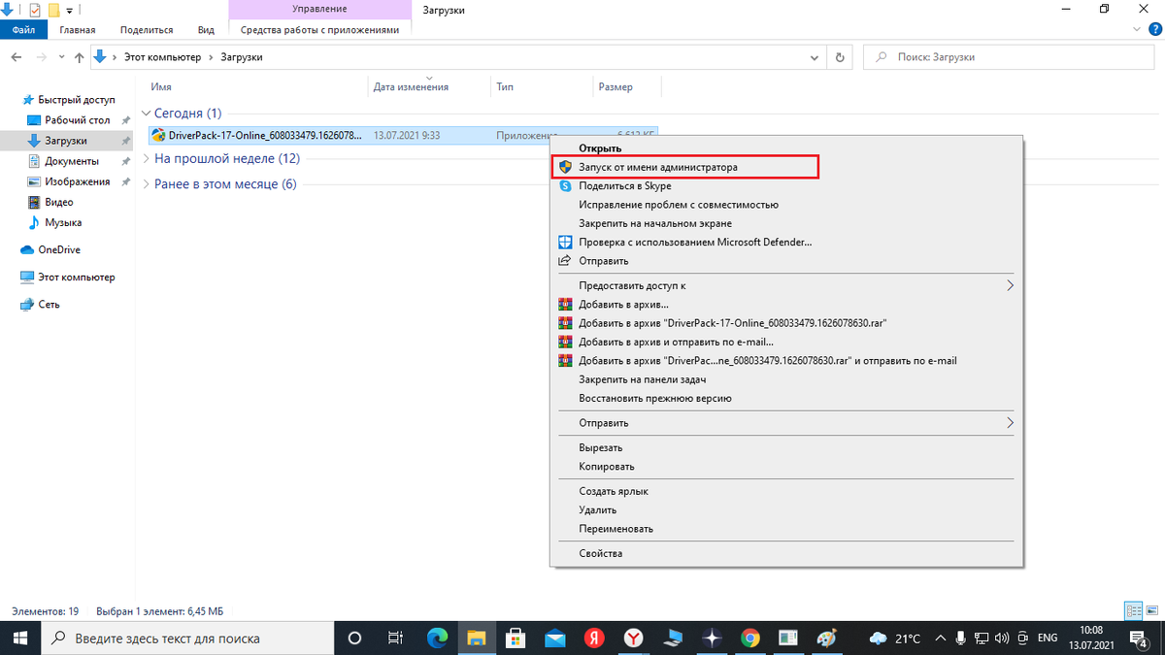Image resolution: width=1165 pixels, height=655 pixels.
Task: Open Видео folder in the sidebar
Action: coord(59,202)
